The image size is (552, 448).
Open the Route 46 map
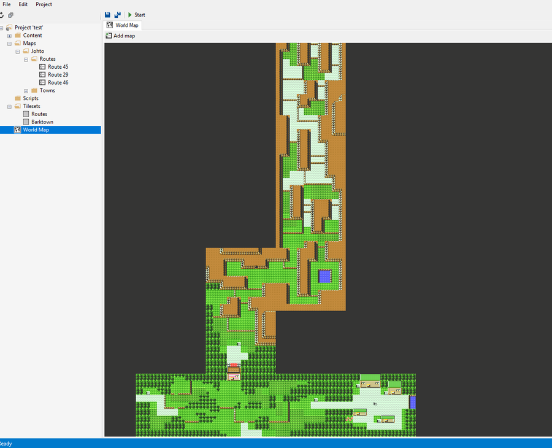tap(58, 82)
